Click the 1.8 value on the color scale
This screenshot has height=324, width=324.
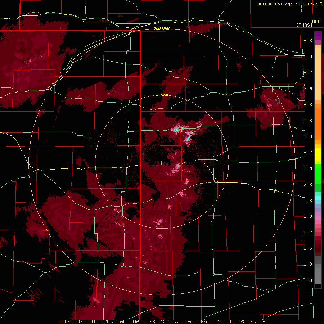(308, 200)
